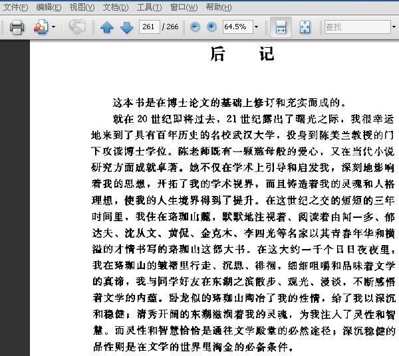This screenshot has width=399, height=356.
Task: Open the 视图(V) menu
Action: tap(82, 7)
